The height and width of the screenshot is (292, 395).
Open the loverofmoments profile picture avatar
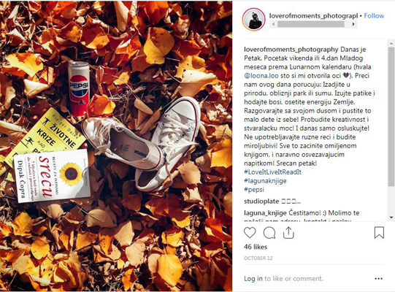pyautogui.click(x=253, y=20)
